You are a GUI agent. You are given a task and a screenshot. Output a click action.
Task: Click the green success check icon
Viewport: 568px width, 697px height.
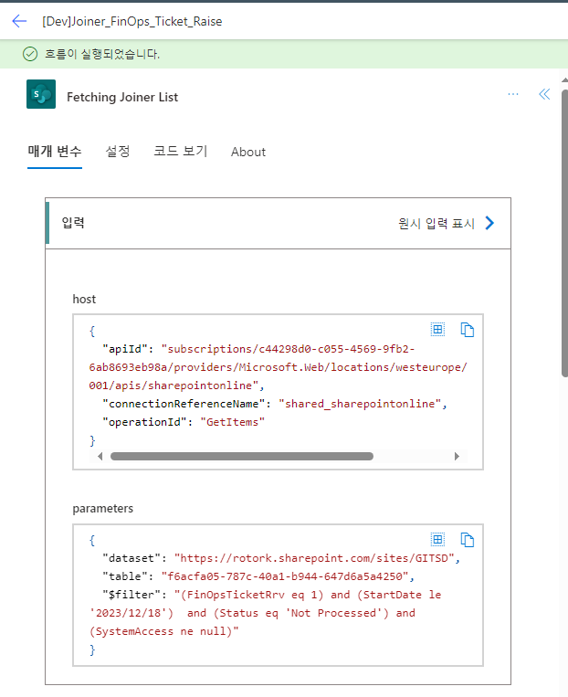click(30, 54)
